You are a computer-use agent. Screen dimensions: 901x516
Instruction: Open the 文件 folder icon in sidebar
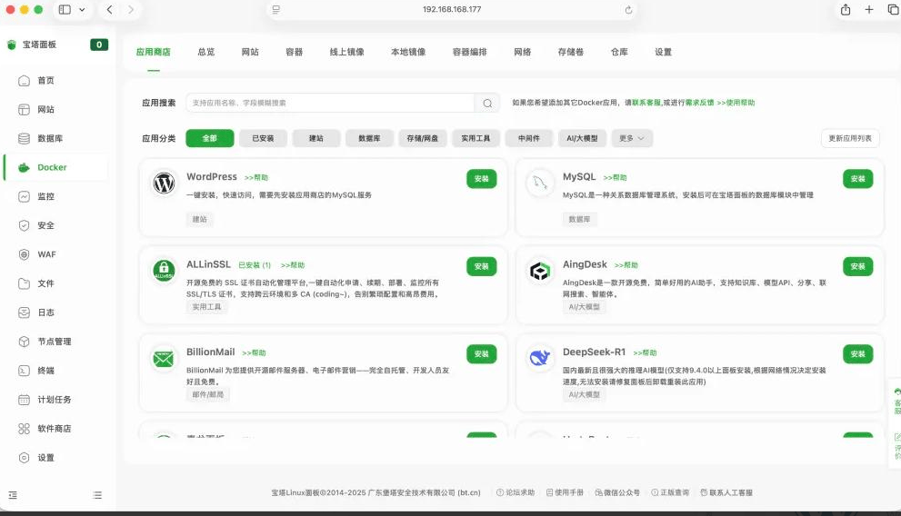pos(24,283)
